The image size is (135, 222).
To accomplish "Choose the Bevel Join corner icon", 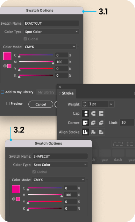I will [x=101, y=122].
